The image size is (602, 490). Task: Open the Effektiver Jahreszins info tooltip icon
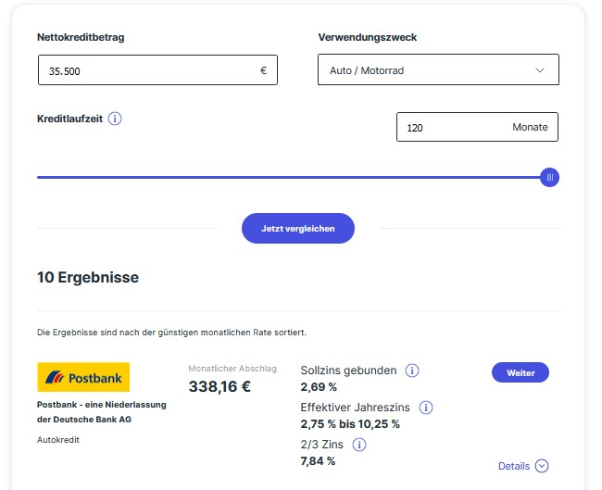[x=426, y=408]
